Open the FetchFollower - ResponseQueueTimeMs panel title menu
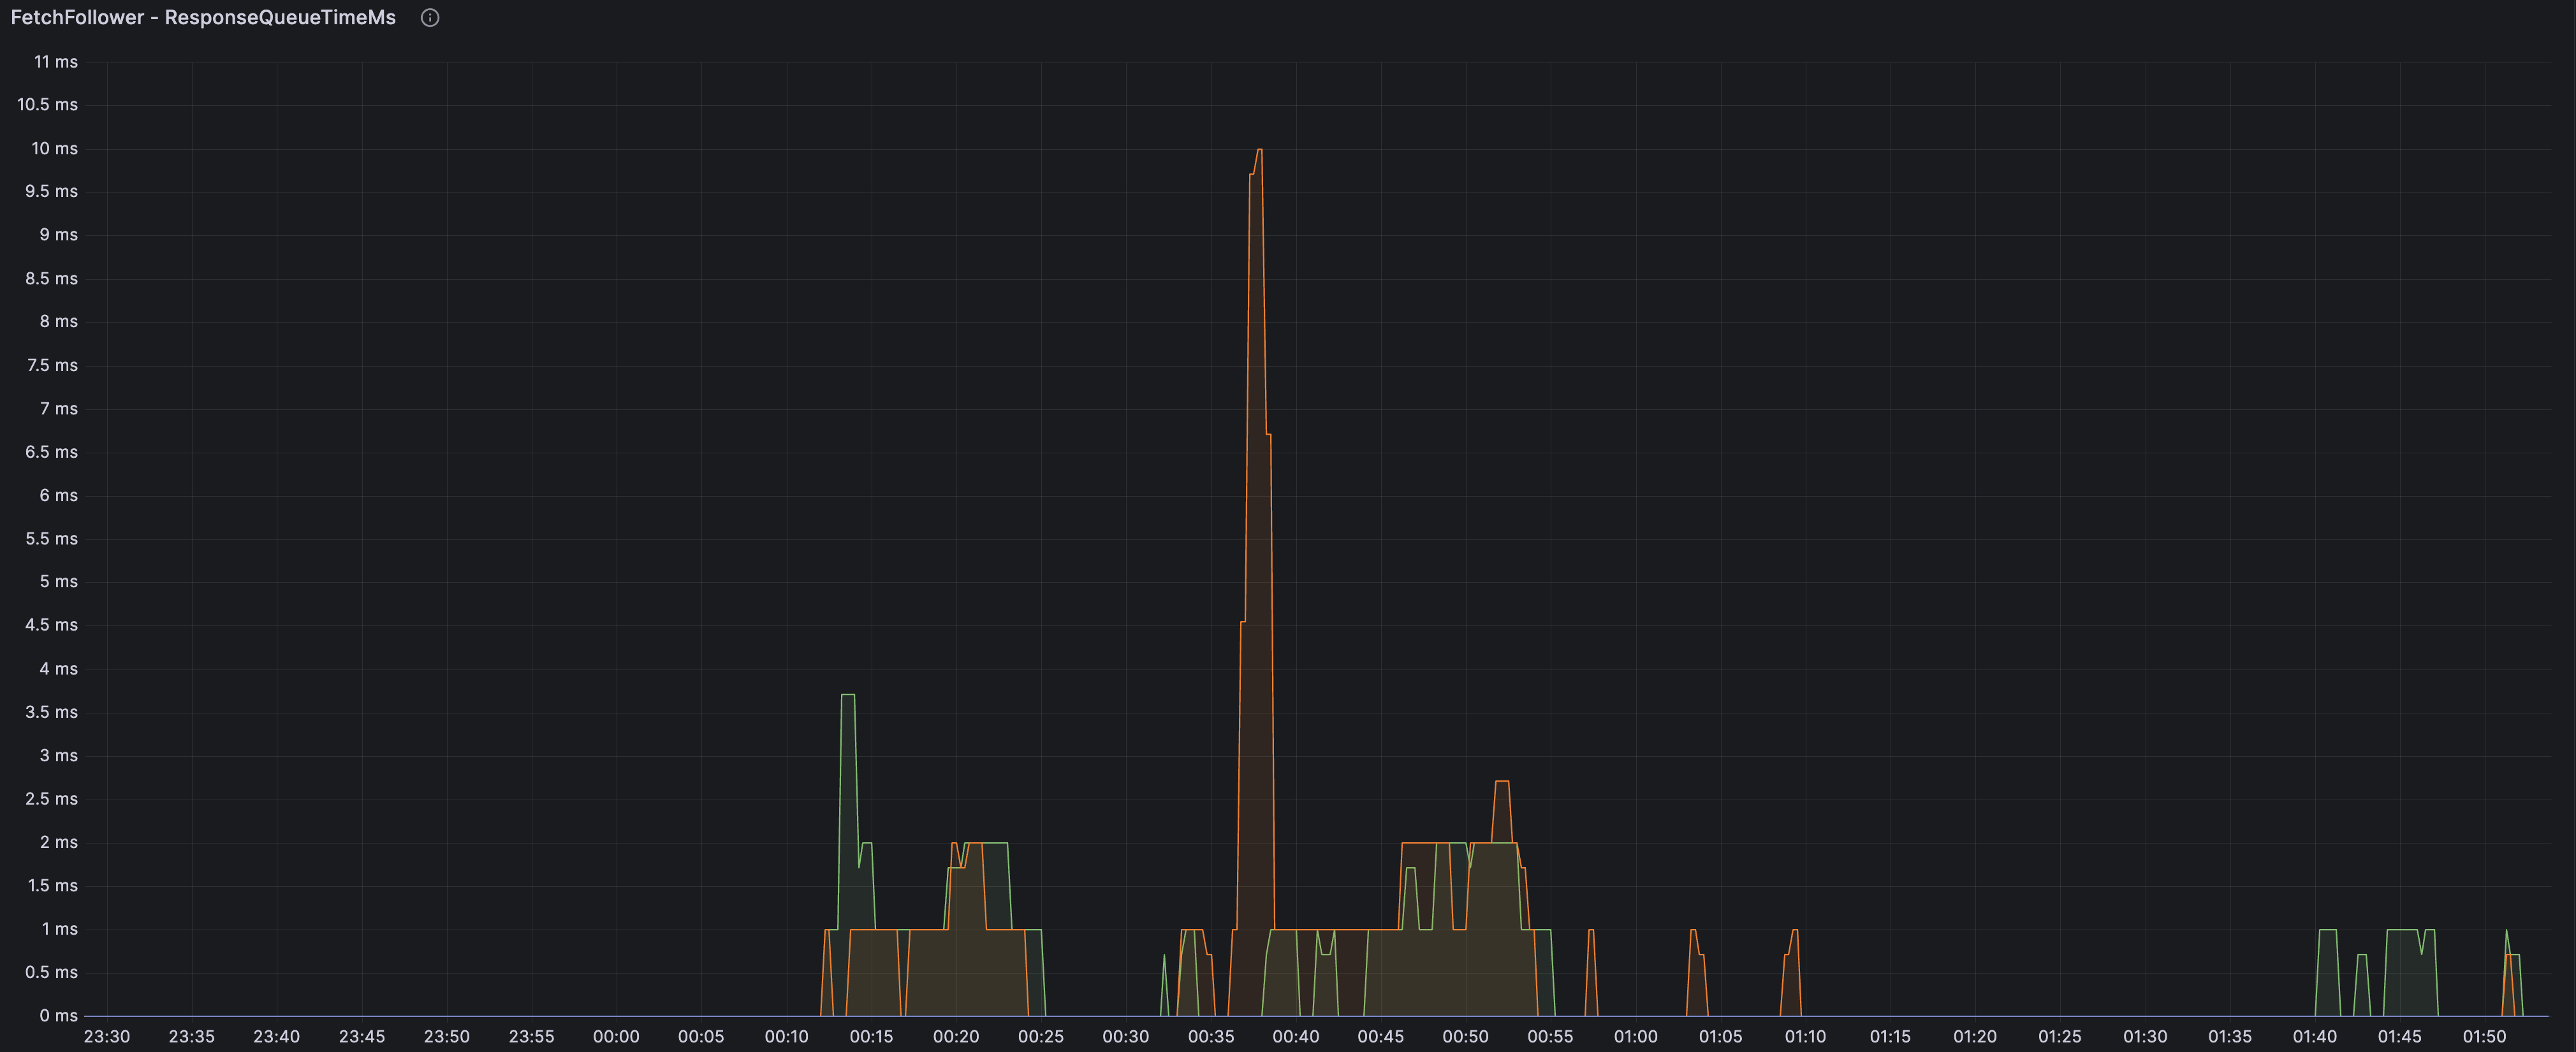The height and width of the screenshot is (1052, 2576). (x=203, y=18)
